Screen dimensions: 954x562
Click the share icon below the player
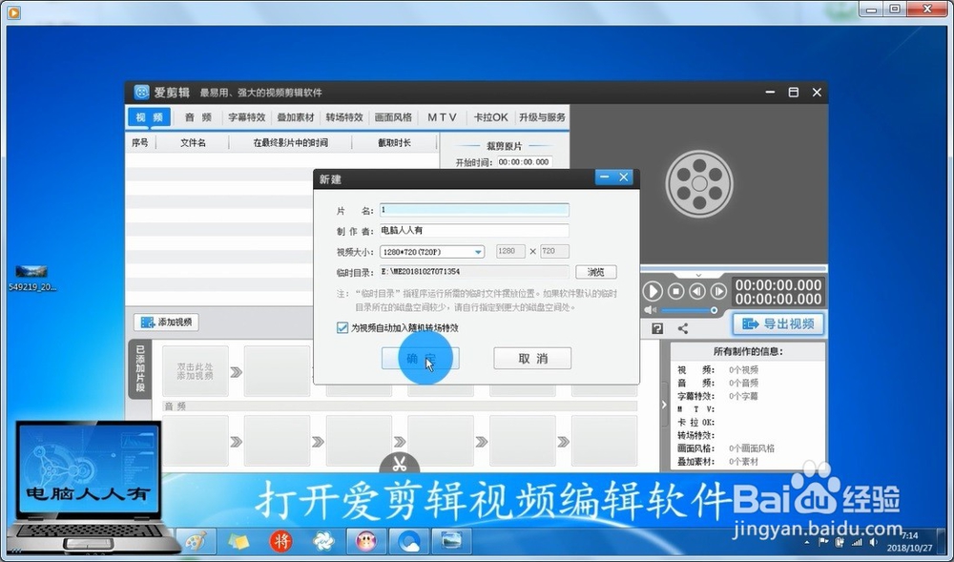point(683,328)
